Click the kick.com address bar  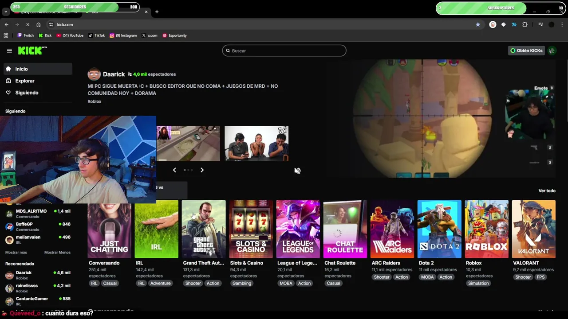tap(262, 24)
